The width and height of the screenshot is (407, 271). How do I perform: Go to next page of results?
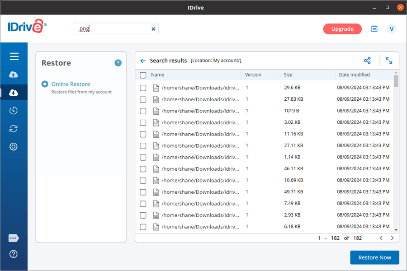pos(392,238)
